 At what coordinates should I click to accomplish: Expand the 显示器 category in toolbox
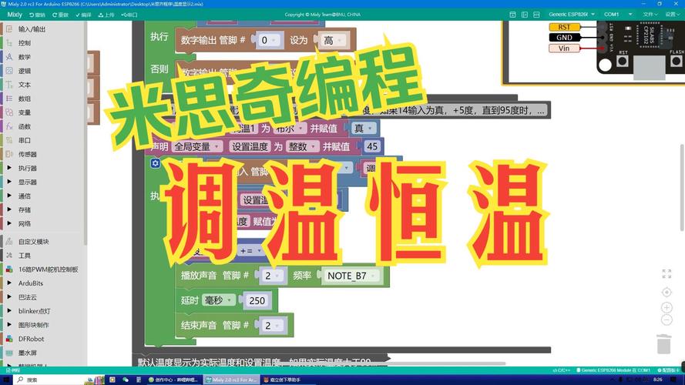[x=28, y=182]
